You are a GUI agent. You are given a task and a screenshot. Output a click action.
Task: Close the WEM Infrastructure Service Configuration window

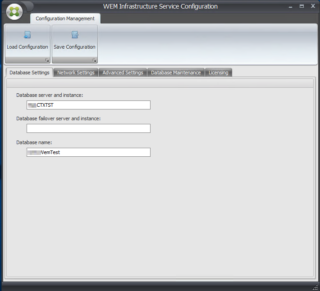click(313, 6)
